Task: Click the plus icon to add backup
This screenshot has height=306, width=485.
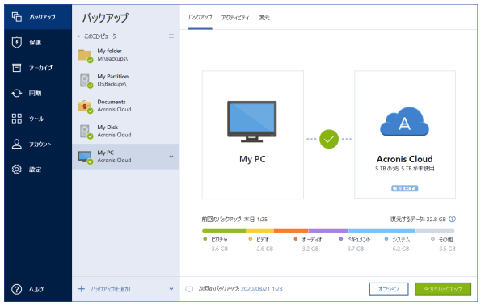Action: click(x=82, y=289)
